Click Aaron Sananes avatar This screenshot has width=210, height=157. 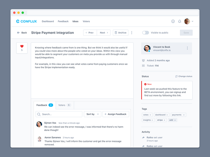coord(39,139)
